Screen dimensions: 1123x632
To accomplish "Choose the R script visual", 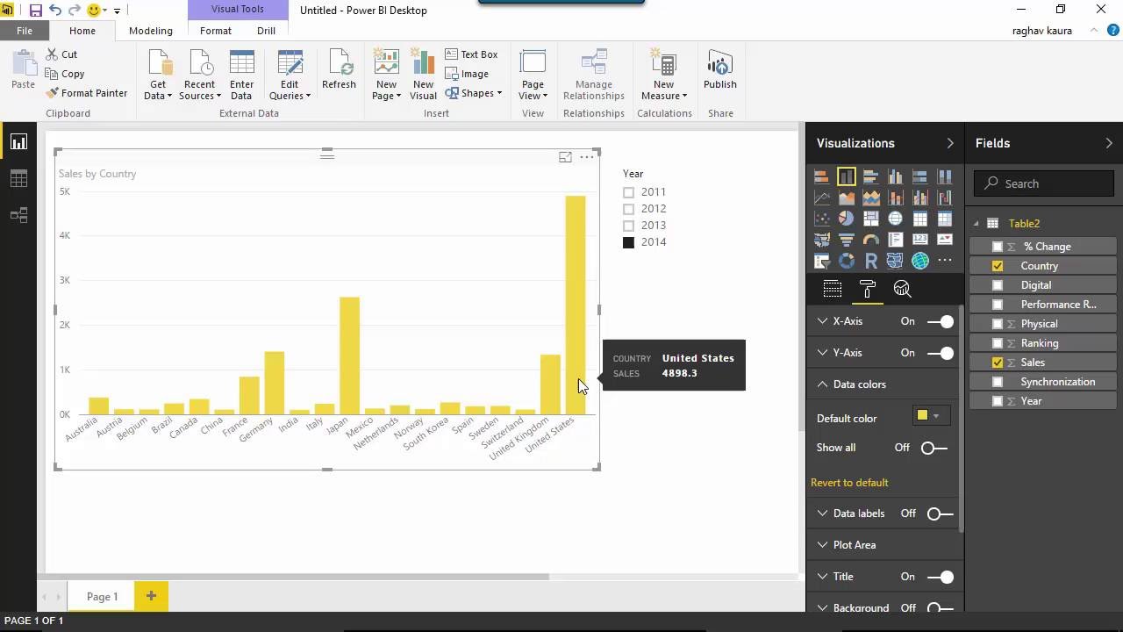I will pyautogui.click(x=870, y=261).
